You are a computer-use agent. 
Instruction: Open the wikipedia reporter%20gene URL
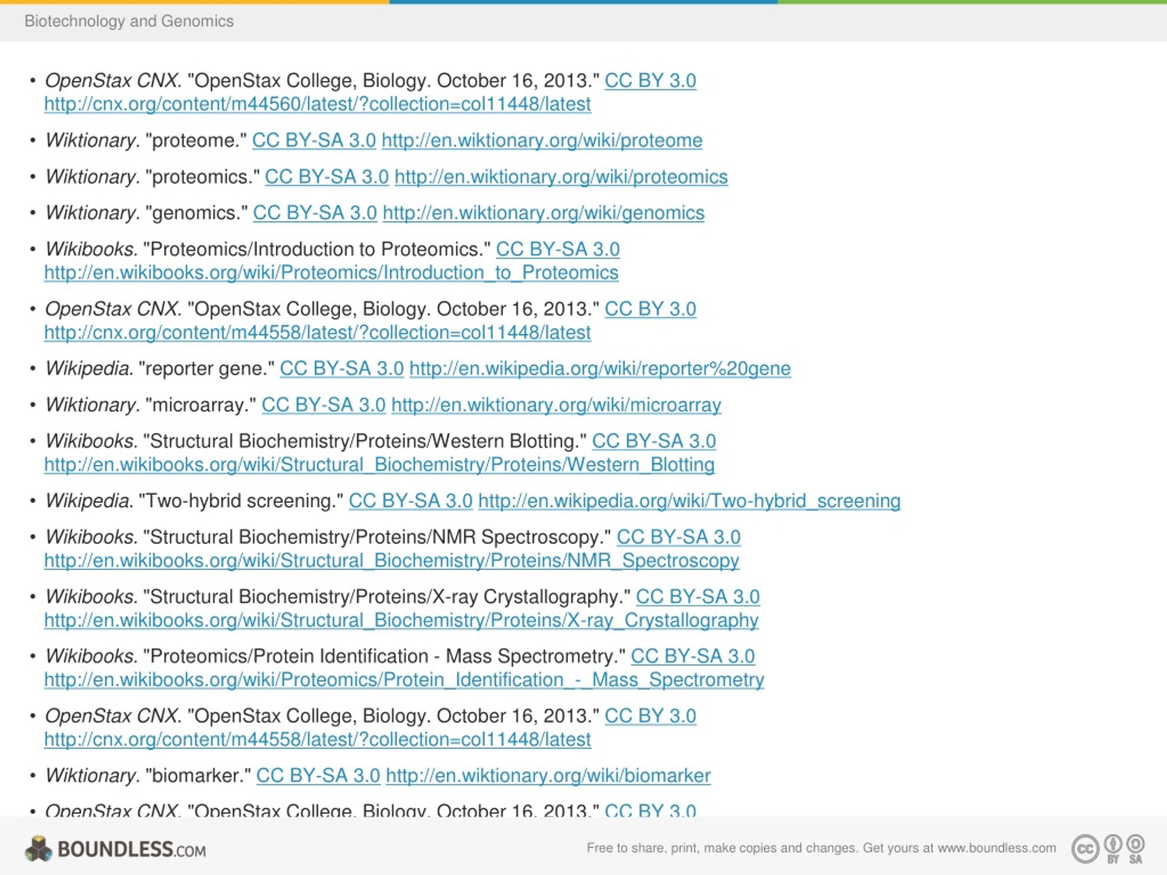[x=600, y=369]
